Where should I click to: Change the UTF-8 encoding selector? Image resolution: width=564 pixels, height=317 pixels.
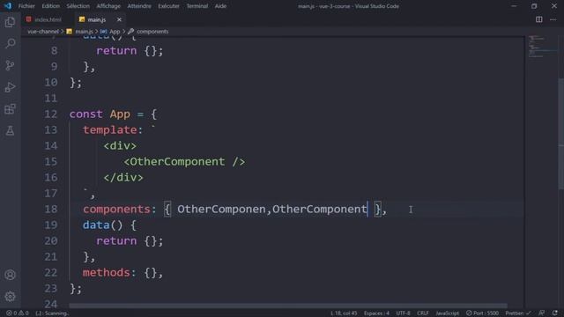pyautogui.click(x=403, y=313)
